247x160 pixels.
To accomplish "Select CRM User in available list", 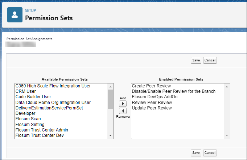I will tap(26, 91).
